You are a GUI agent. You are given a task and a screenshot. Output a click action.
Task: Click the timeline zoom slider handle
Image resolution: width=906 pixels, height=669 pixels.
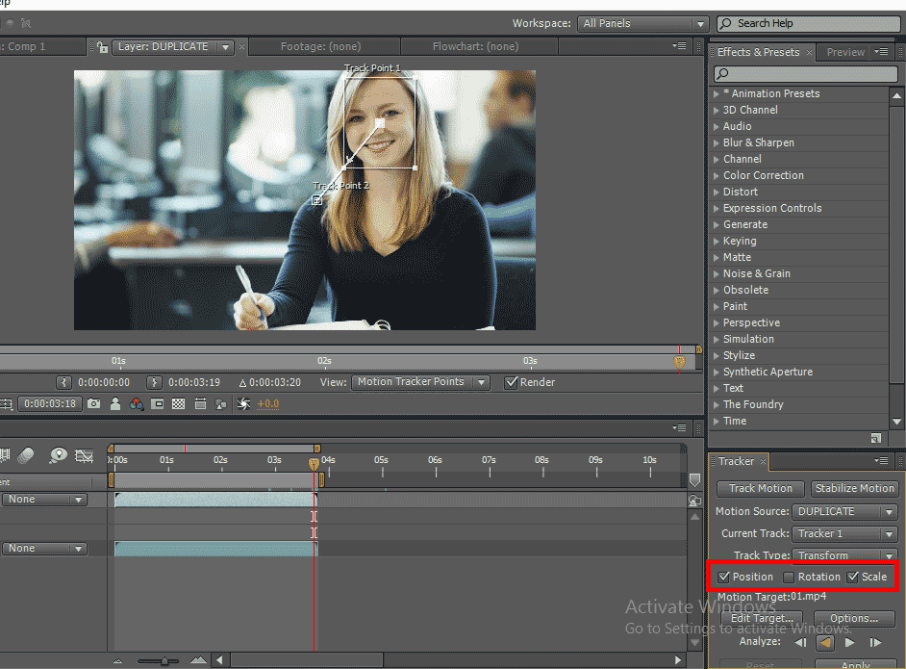click(x=164, y=660)
